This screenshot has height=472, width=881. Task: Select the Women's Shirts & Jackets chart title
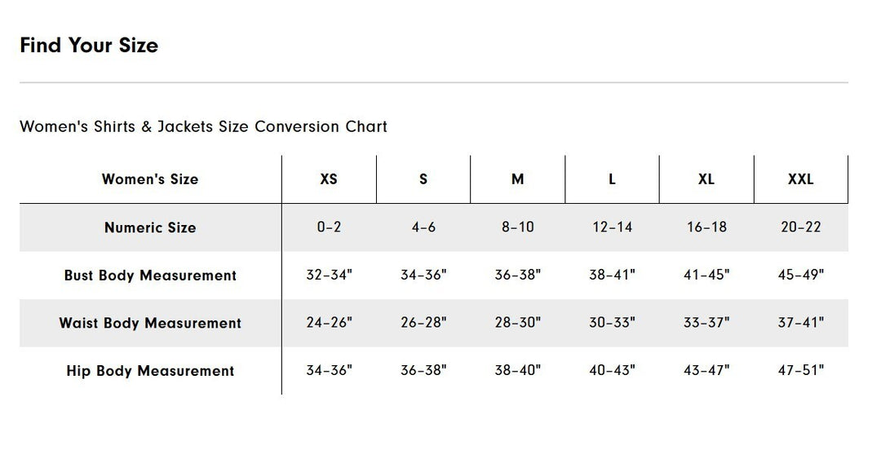pyautogui.click(x=203, y=126)
